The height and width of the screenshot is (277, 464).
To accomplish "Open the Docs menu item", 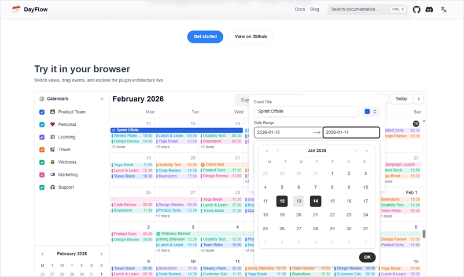I will click(300, 9).
